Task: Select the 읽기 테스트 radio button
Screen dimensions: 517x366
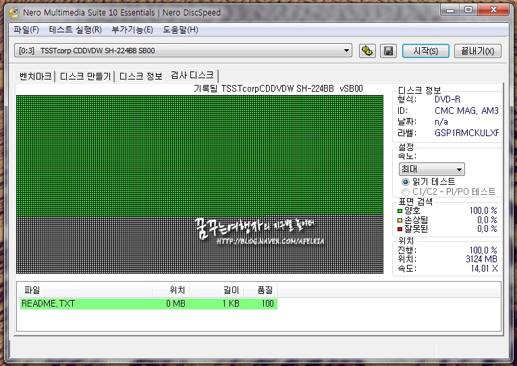Action: [x=405, y=182]
